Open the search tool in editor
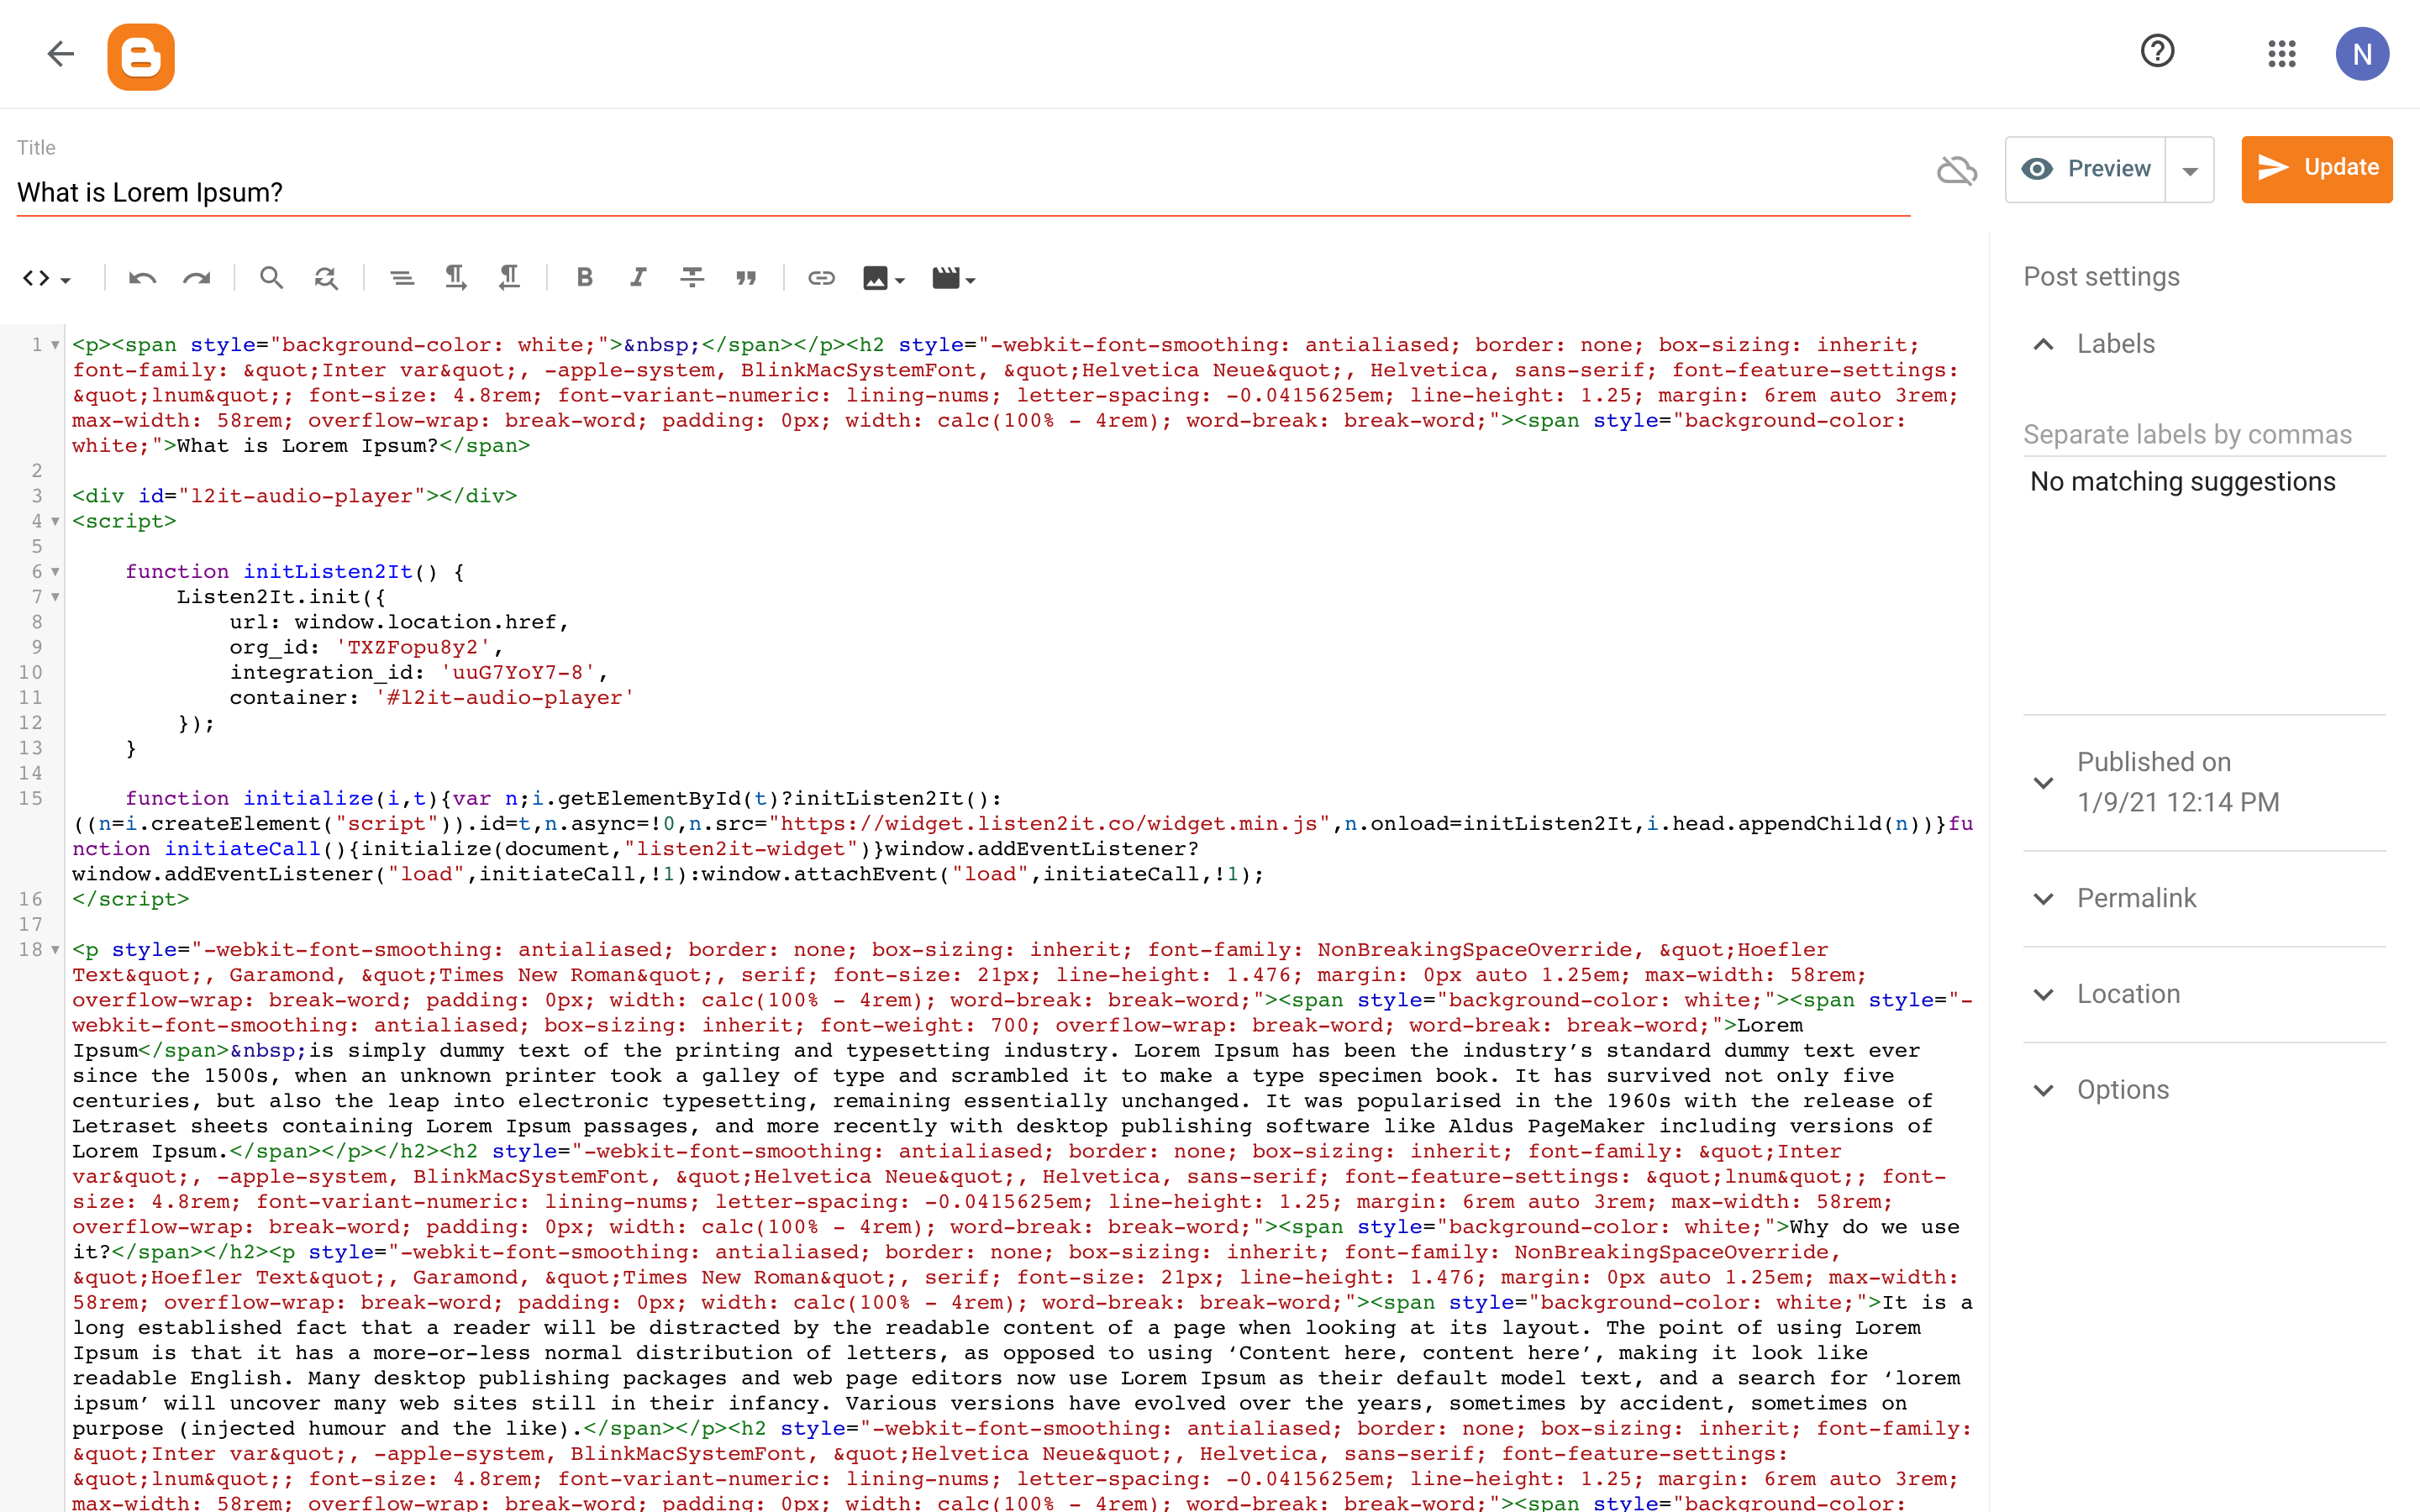This screenshot has height=1512, width=2420. point(271,278)
